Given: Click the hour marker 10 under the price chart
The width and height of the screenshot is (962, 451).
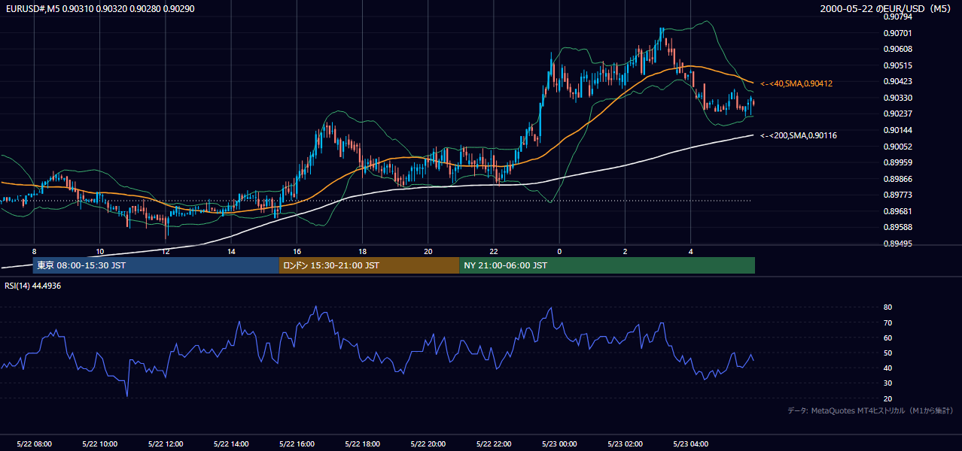Looking at the screenshot, I should pos(99,251).
